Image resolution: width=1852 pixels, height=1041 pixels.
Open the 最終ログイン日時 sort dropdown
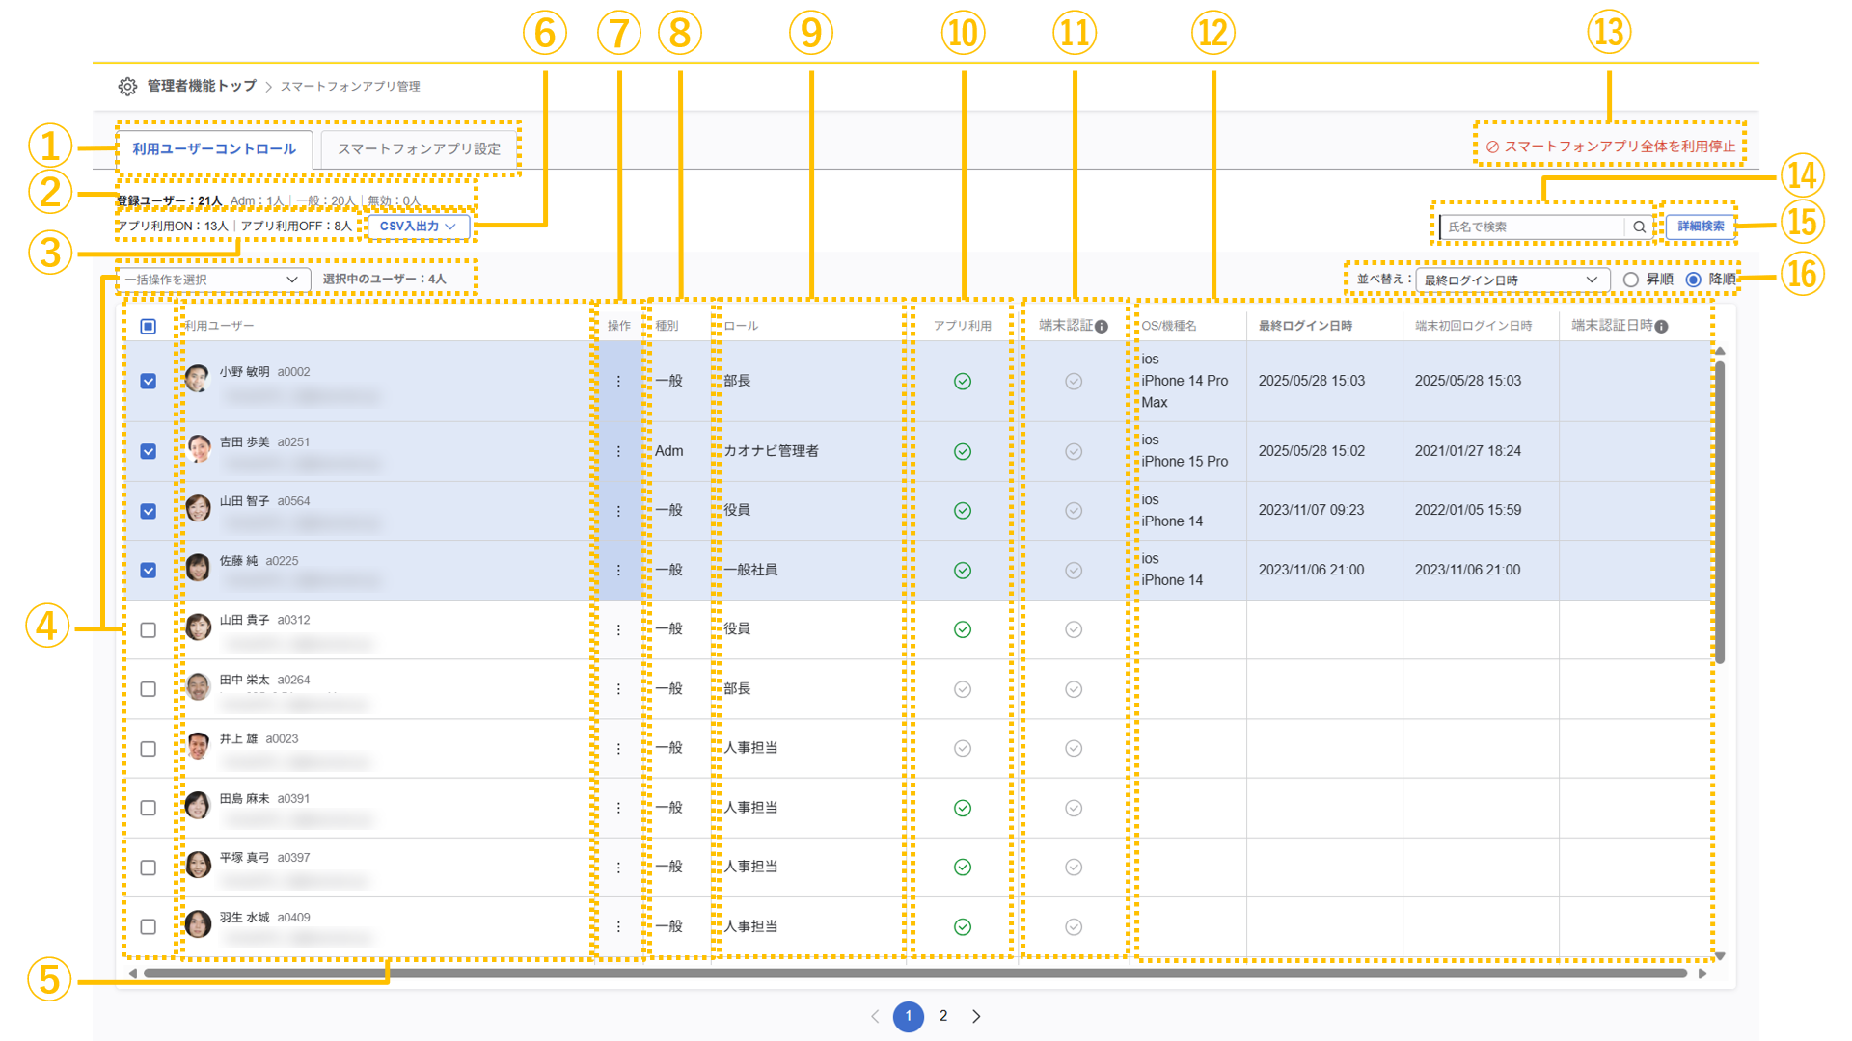tap(1512, 279)
